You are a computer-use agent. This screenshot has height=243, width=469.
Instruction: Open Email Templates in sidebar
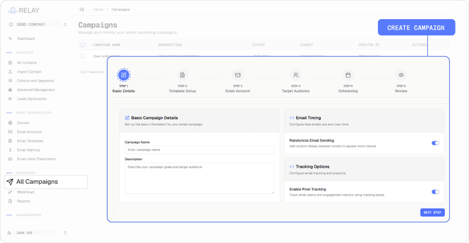(30, 141)
